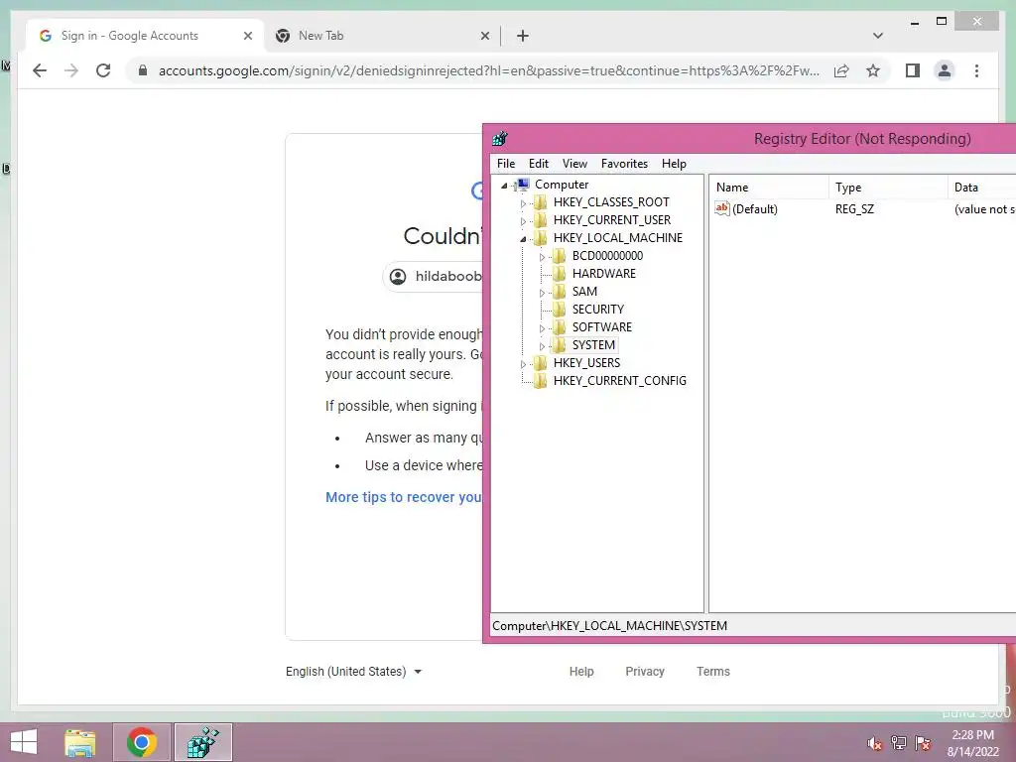Screen dimensions: 1016x762
Task: Click the Registry Editor taskbar icon
Action: click(202, 742)
